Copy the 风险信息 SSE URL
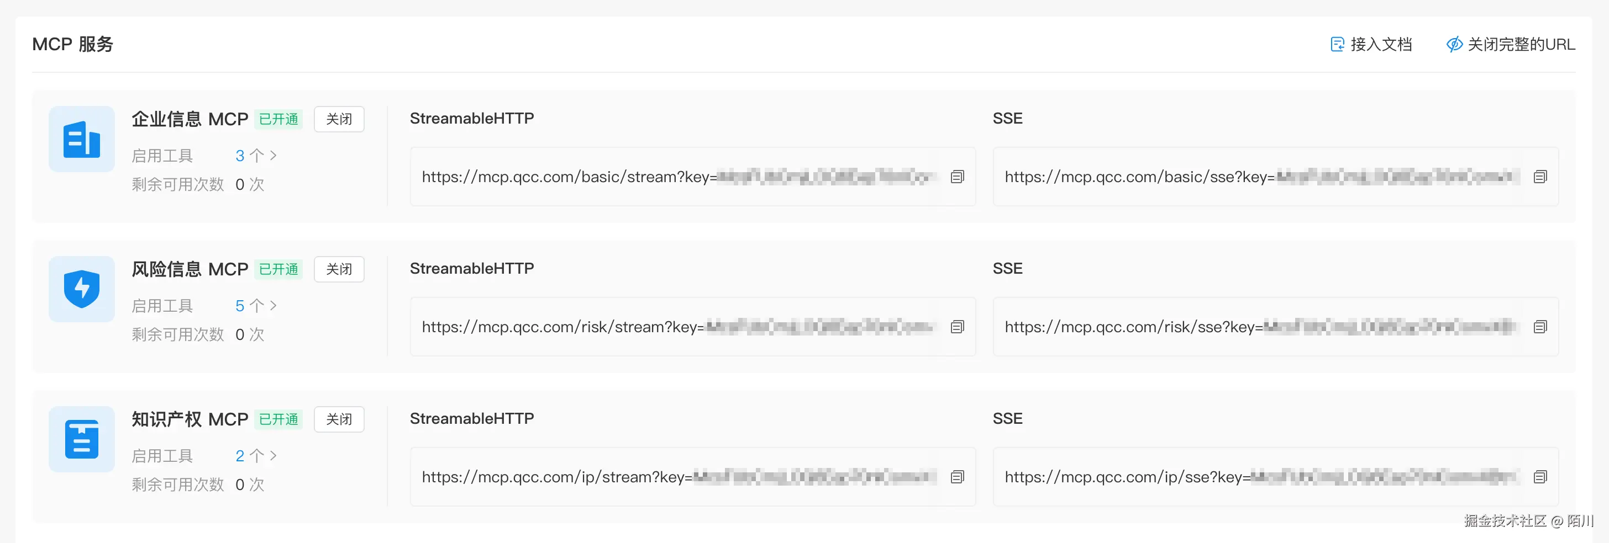 (x=1540, y=327)
